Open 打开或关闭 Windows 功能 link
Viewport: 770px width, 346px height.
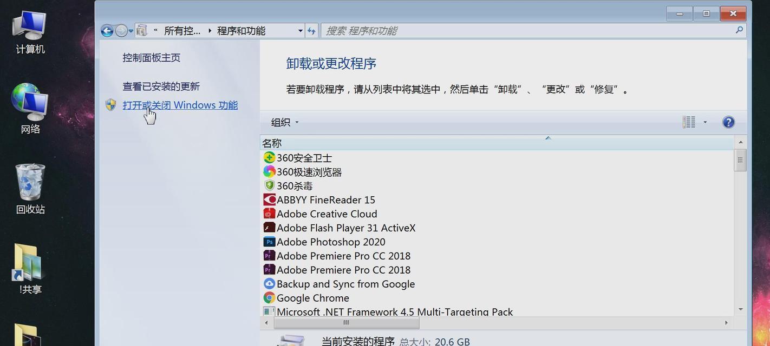[x=180, y=105]
